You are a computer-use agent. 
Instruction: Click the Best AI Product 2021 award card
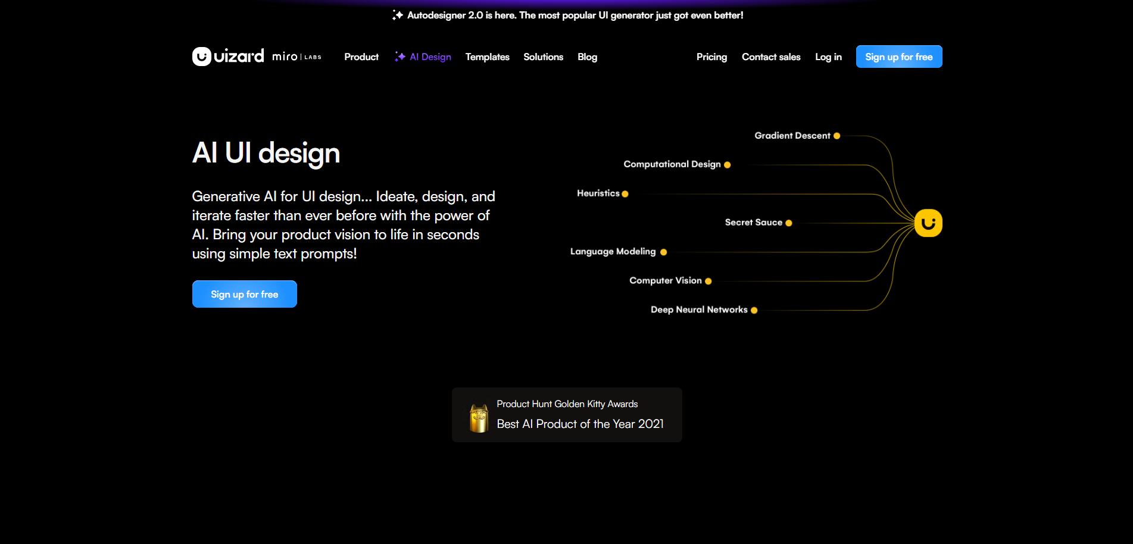click(x=567, y=415)
